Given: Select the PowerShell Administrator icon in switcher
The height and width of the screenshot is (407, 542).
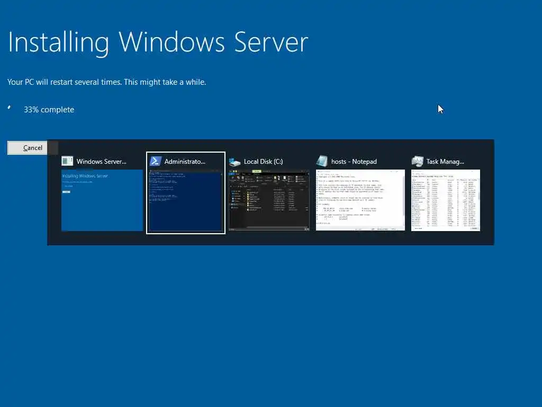Looking at the screenshot, I should 155,161.
